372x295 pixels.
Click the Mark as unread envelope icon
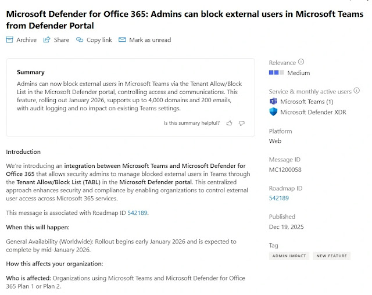coord(122,39)
